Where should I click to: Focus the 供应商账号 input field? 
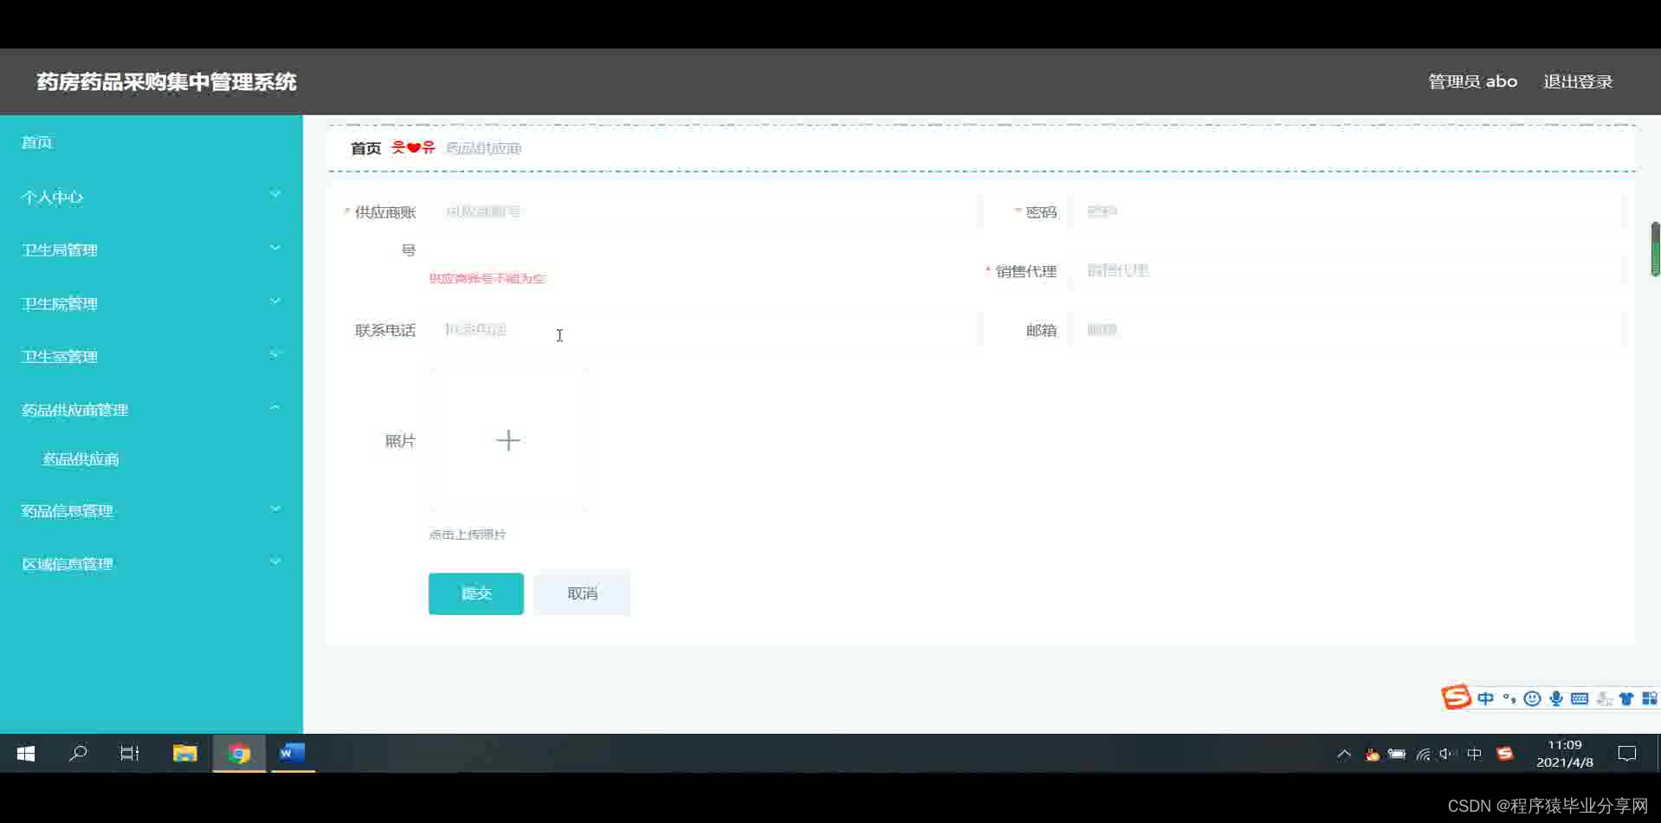(x=705, y=211)
